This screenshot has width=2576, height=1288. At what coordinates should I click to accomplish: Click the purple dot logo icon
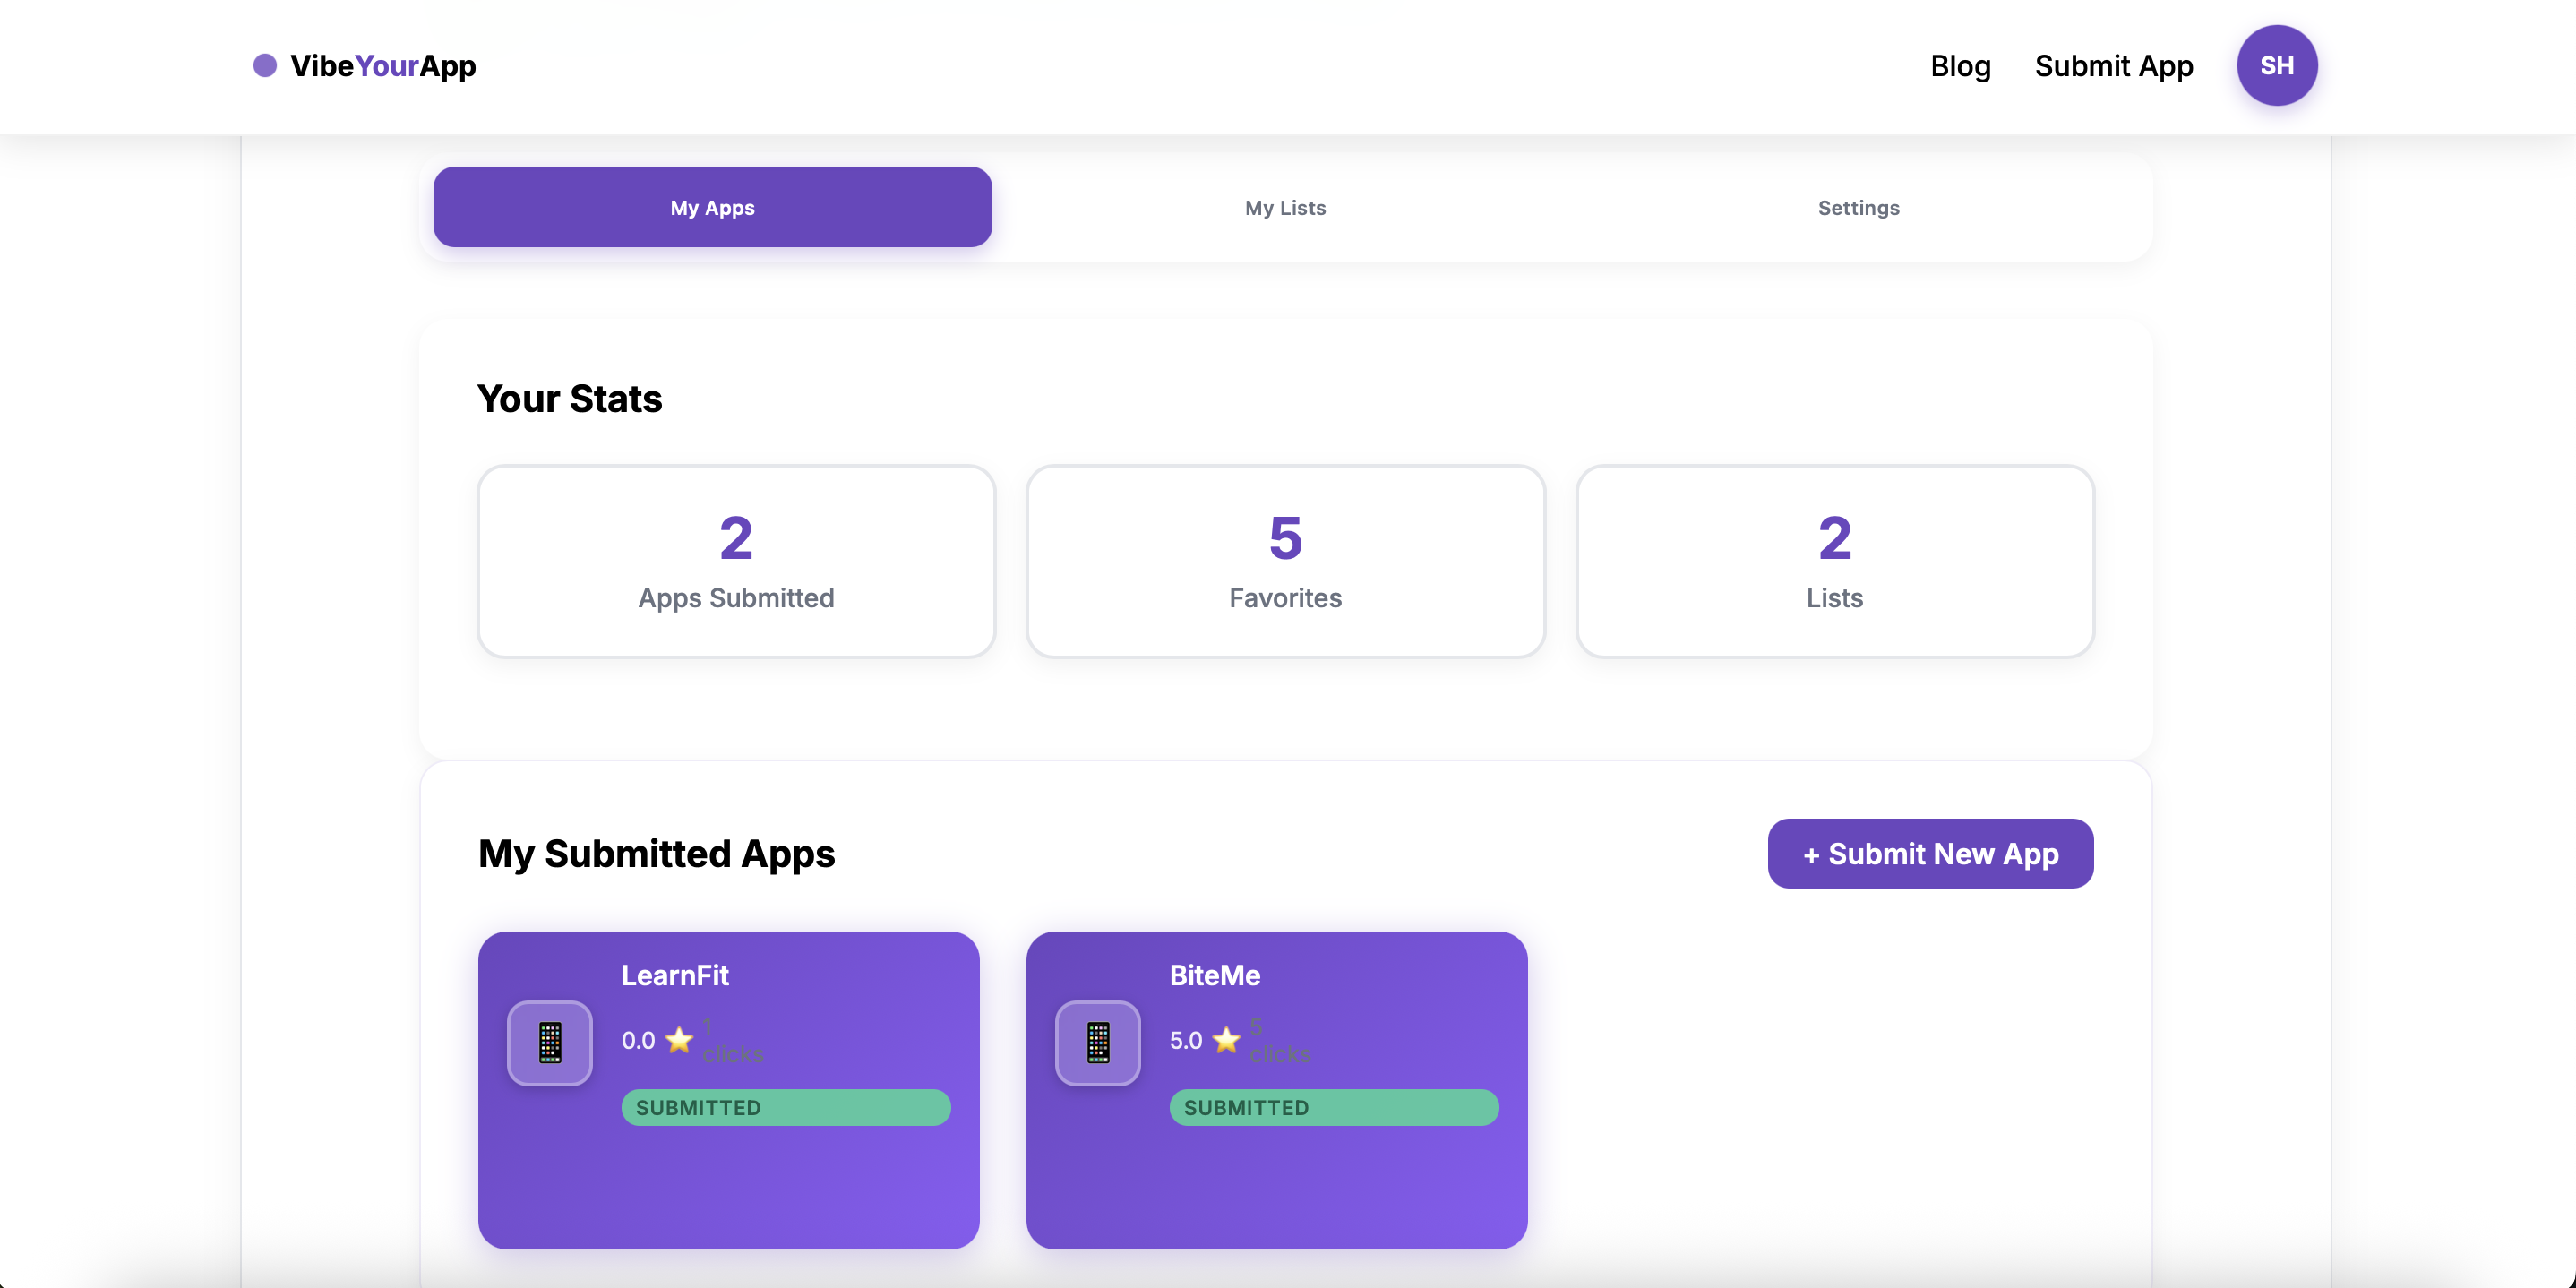point(265,66)
